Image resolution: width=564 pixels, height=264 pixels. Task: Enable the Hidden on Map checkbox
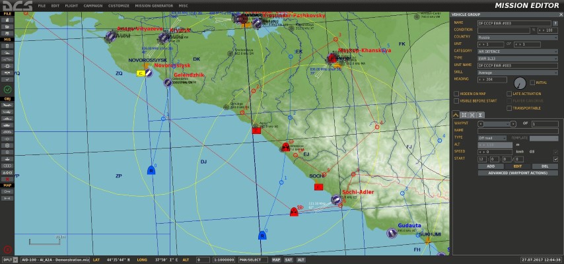click(x=456, y=94)
